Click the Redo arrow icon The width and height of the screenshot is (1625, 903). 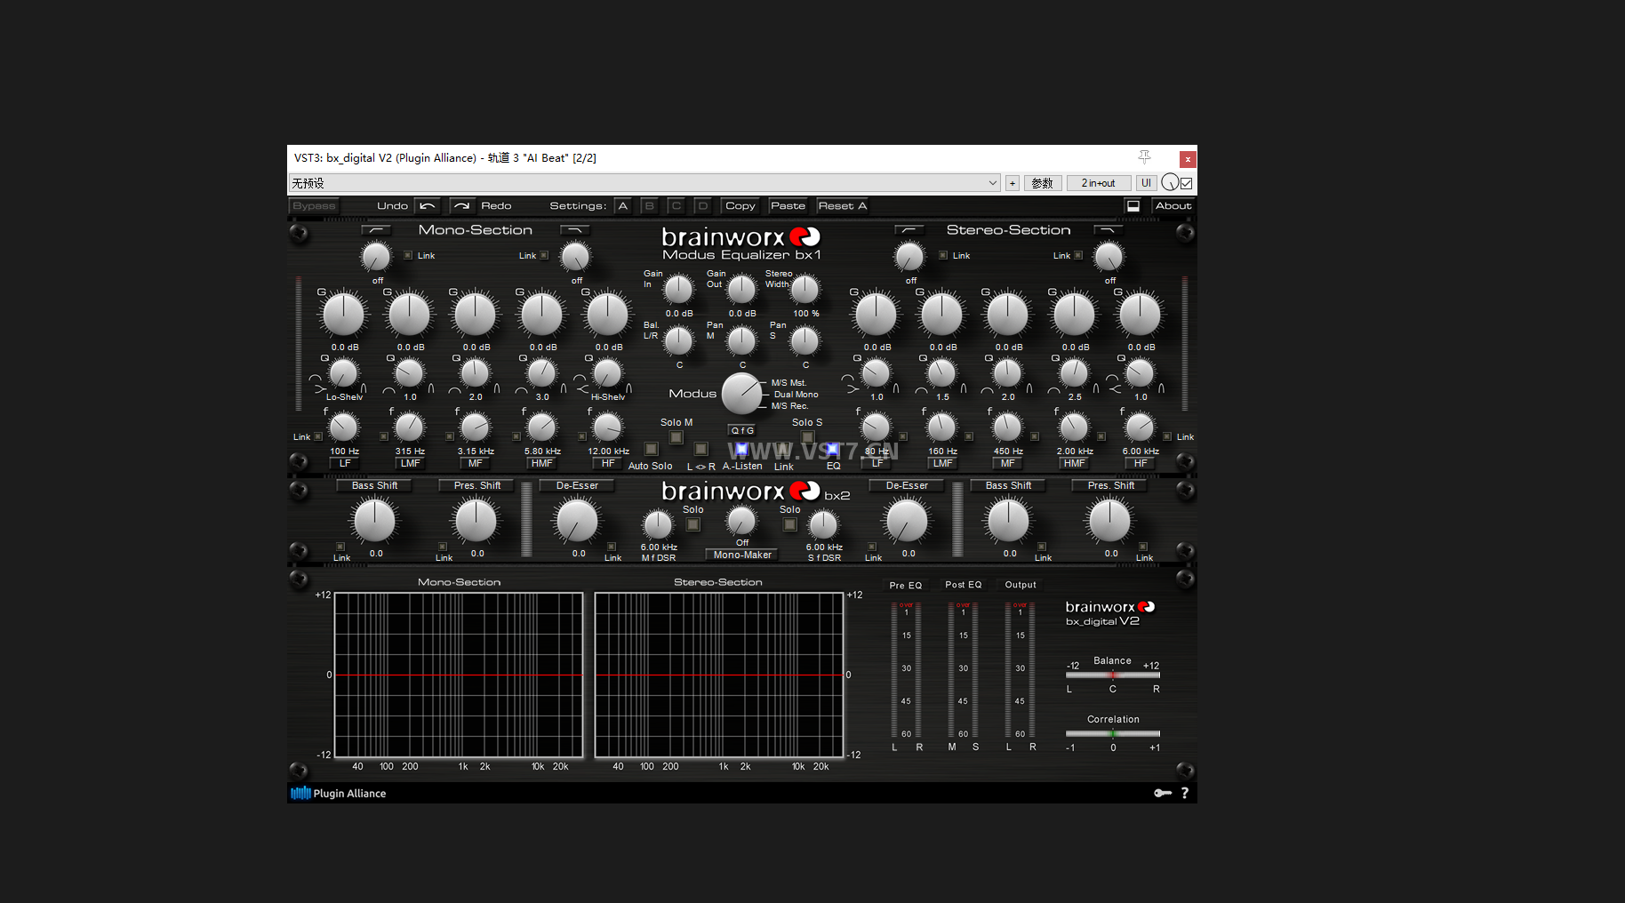point(462,205)
